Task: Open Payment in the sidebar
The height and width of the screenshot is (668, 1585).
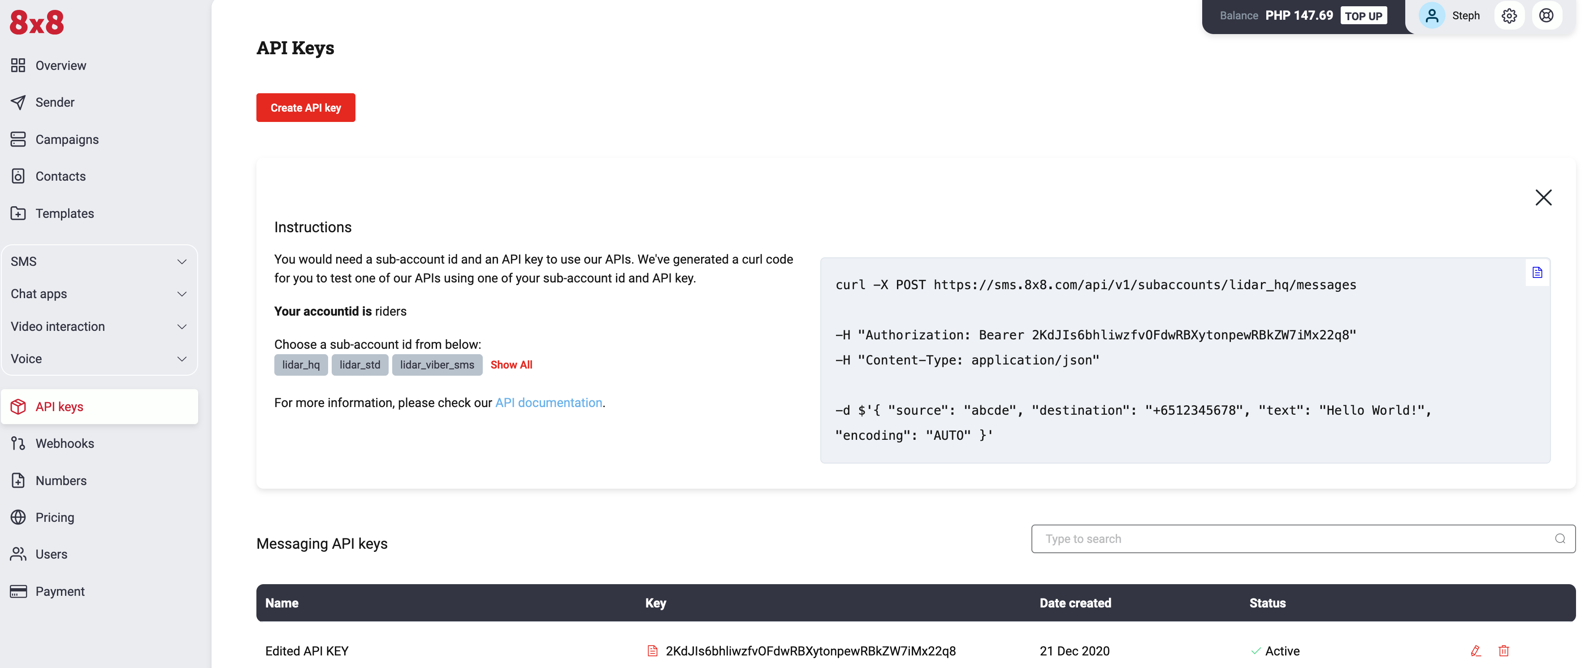Action: tap(60, 591)
